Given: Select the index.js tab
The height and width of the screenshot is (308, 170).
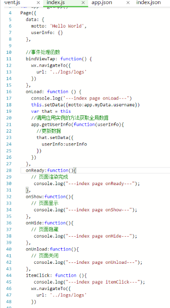Looking at the screenshot, I should tap(56, 3).
